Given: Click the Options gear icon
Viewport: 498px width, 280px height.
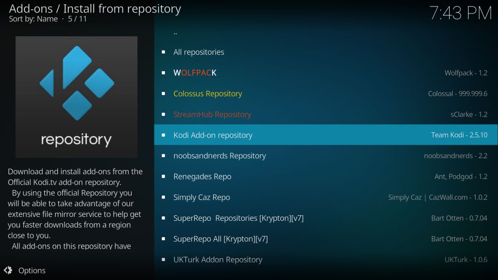Looking at the screenshot, I should click(8, 271).
